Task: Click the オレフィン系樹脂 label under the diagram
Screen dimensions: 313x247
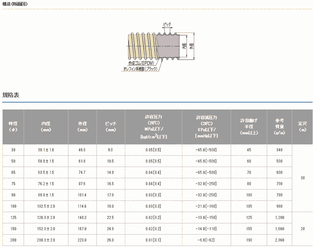Action: (x=139, y=68)
